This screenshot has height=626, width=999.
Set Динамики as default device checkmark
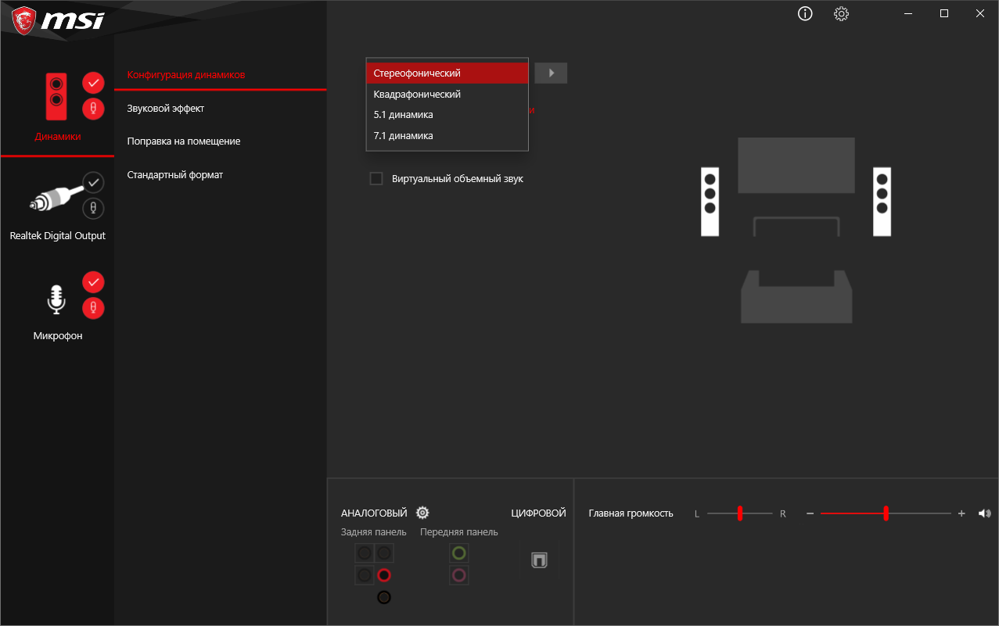[93, 82]
